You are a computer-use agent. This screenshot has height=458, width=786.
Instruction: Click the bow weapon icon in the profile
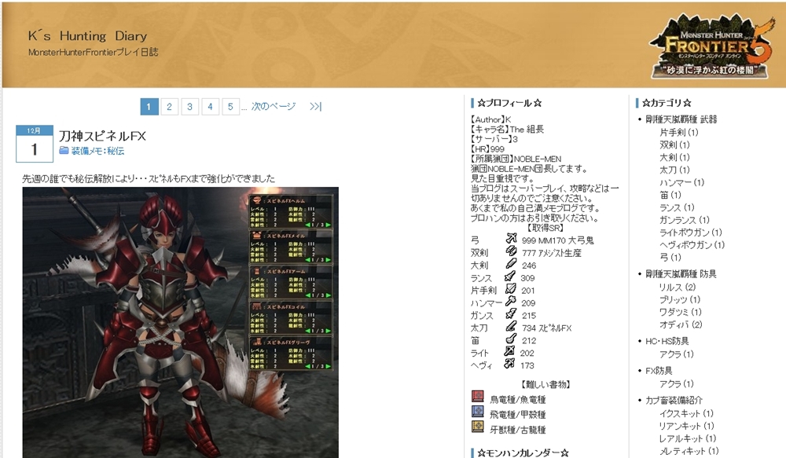pyautogui.click(x=511, y=238)
